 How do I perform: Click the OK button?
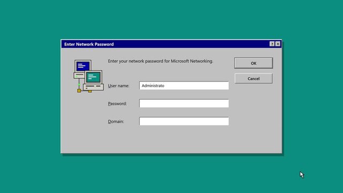[253, 63]
